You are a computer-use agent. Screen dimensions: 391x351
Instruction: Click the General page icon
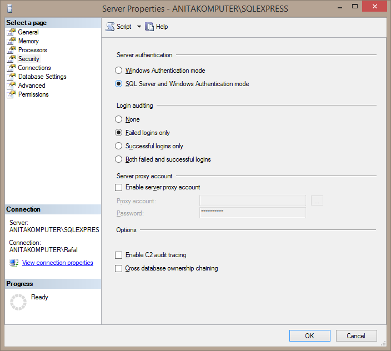click(11, 32)
